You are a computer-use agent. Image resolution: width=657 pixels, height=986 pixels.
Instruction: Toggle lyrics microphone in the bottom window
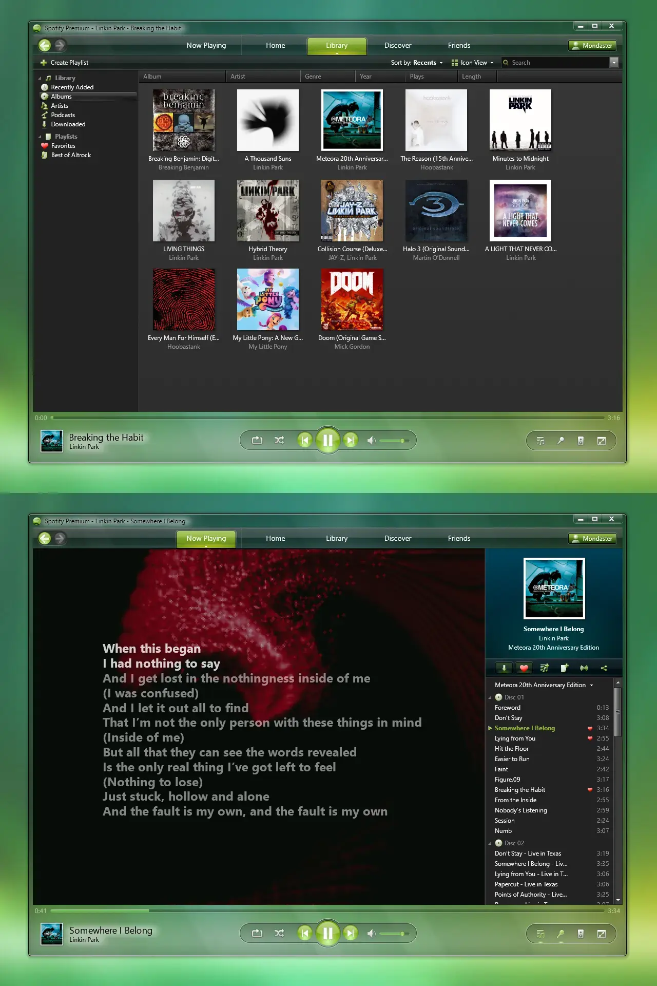[561, 934]
